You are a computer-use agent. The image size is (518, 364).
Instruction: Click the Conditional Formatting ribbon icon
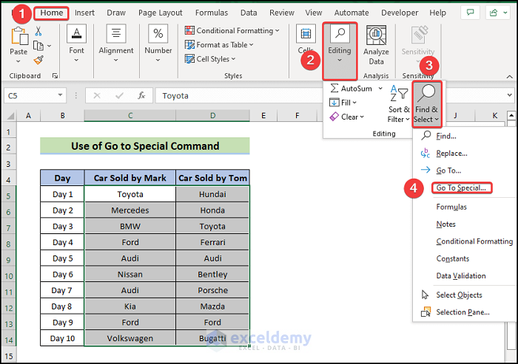coord(189,31)
